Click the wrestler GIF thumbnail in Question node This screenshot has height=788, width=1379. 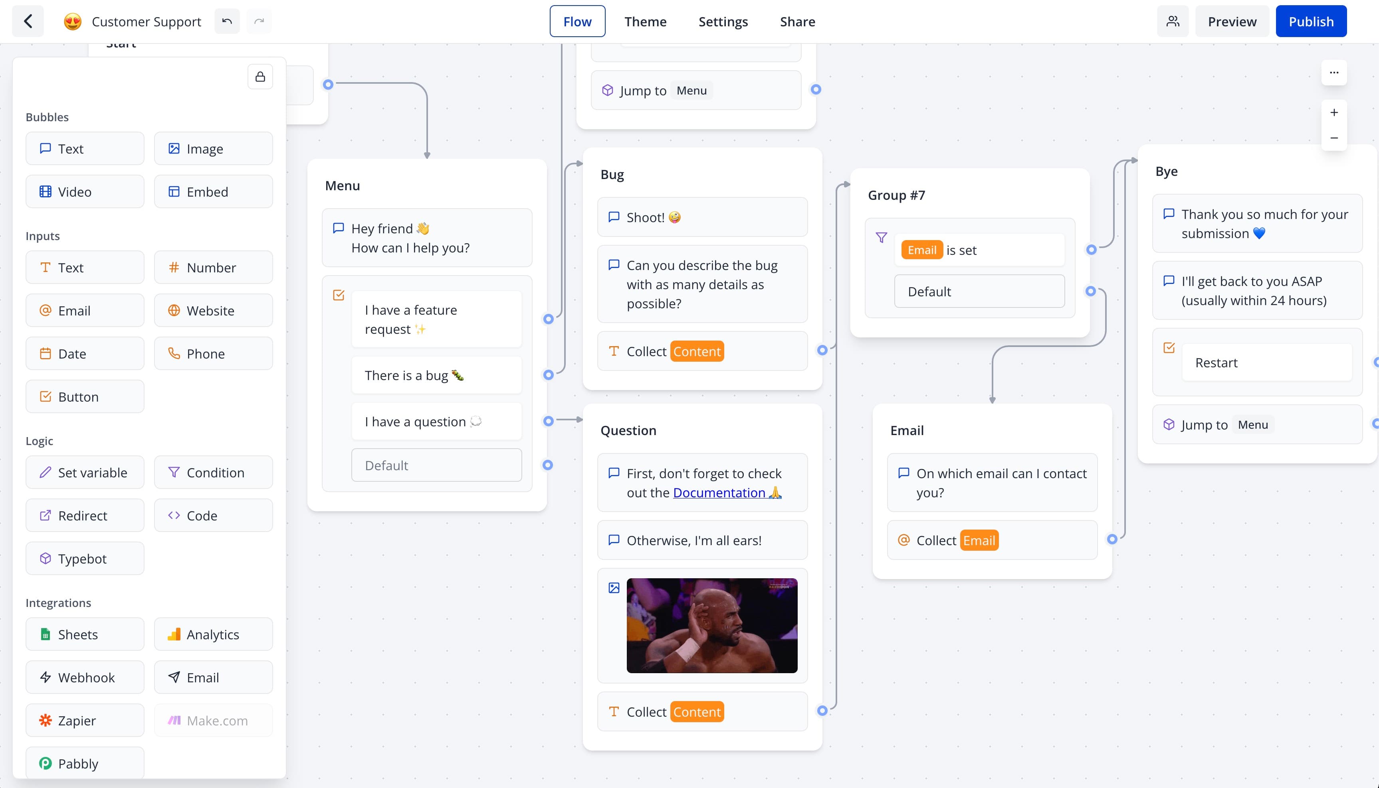(x=712, y=624)
